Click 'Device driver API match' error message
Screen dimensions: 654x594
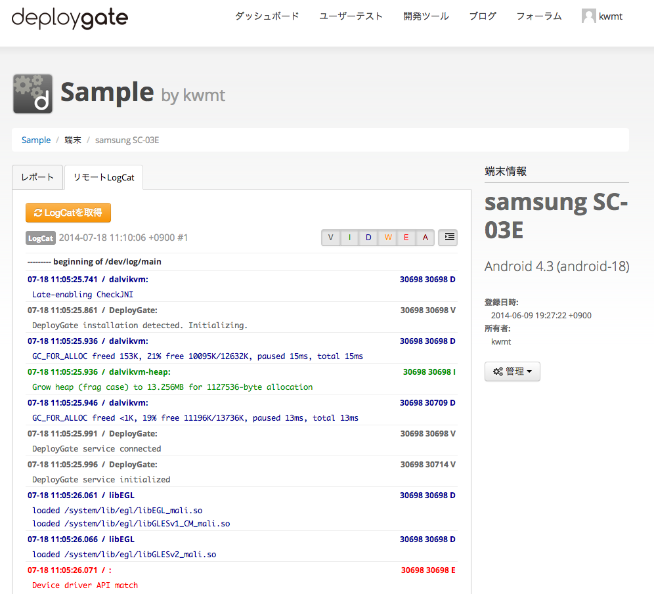pyautogui.click(x=85, y=585)
